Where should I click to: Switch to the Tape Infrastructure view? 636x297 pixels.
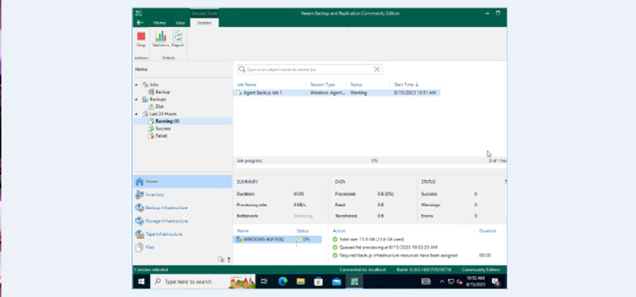(163, 234)
